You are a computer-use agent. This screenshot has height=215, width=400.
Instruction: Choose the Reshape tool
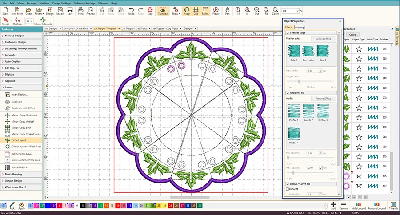click(x=18, y=20)
